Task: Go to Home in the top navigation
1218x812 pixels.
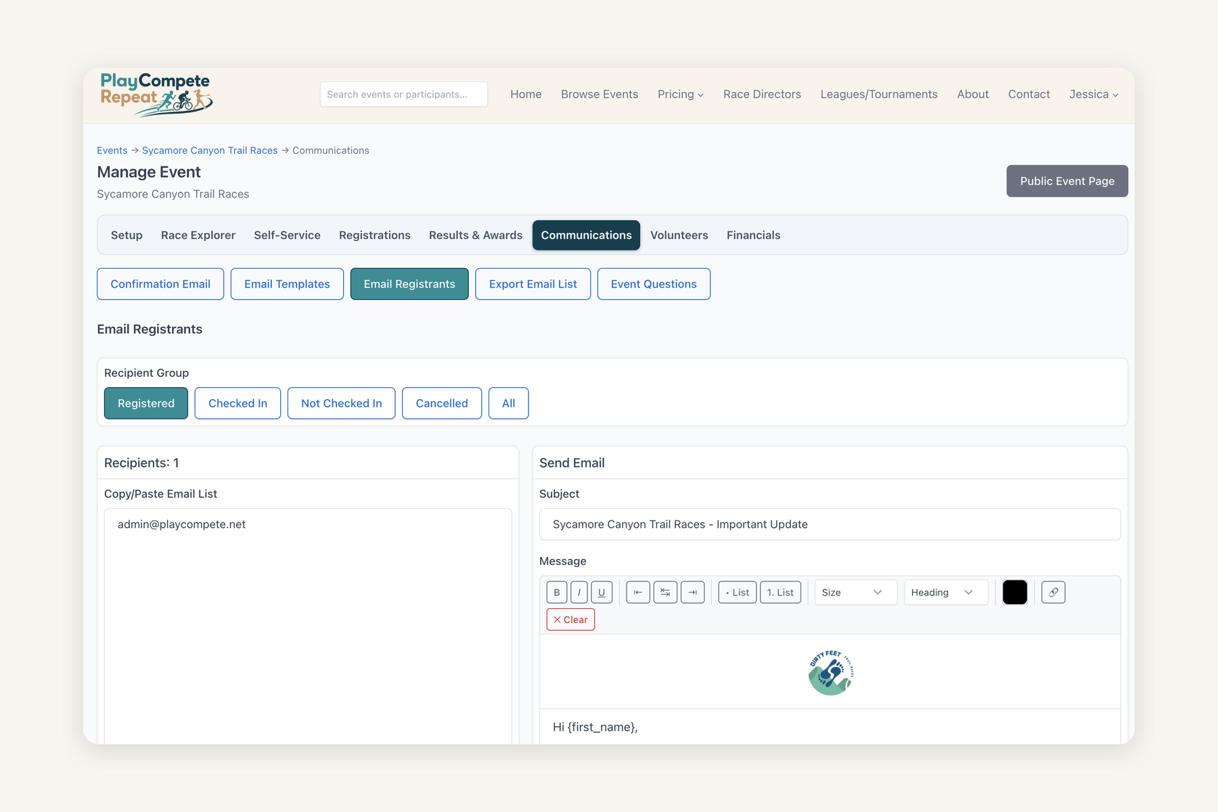Action: click(x=526, y=94)
